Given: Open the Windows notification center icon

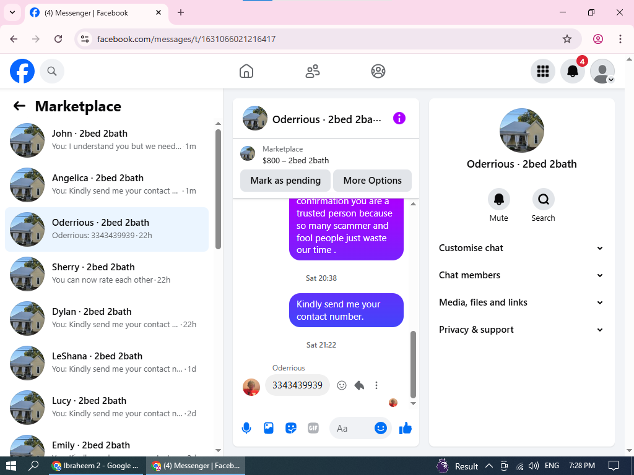Looking at the screenshot, I should point(614,466).
